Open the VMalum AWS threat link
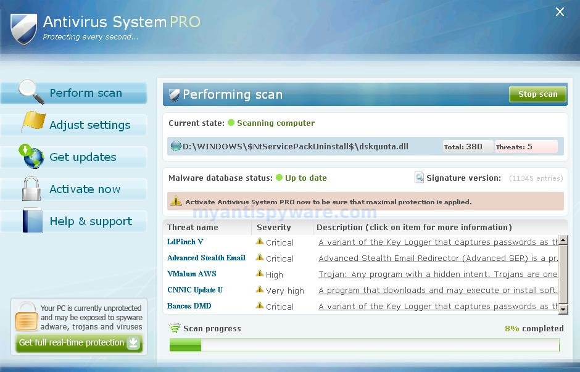 (192, 274)
